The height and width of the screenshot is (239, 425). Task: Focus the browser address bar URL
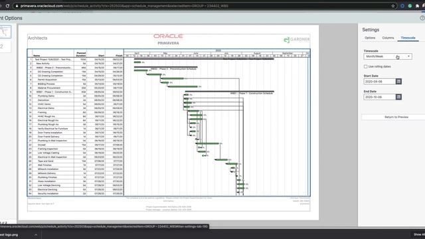124,6
